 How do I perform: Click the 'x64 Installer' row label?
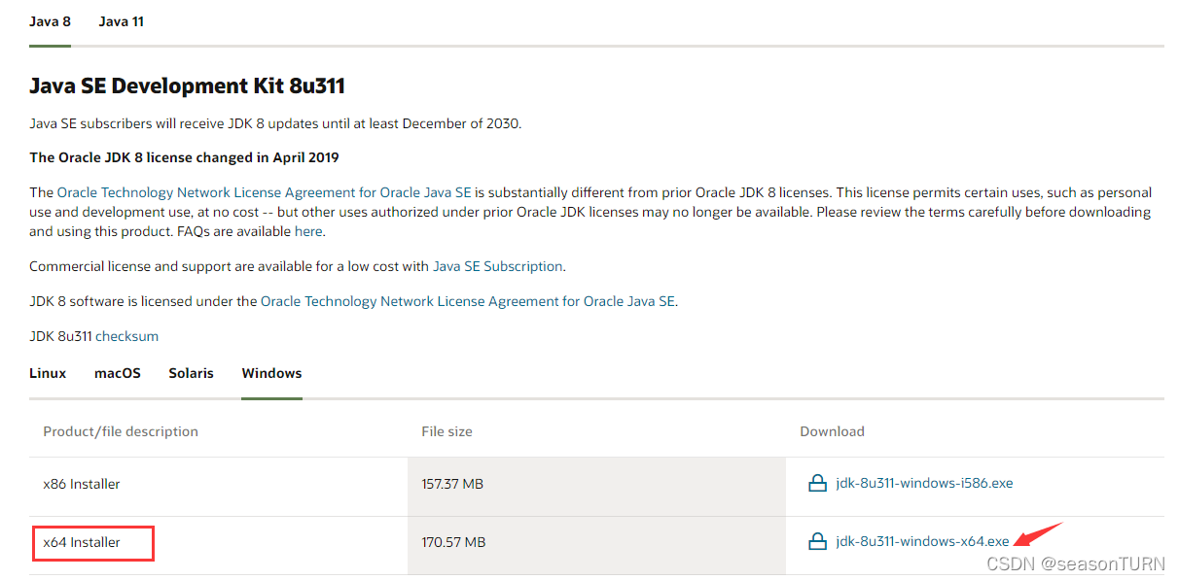[x=82, y=542]
